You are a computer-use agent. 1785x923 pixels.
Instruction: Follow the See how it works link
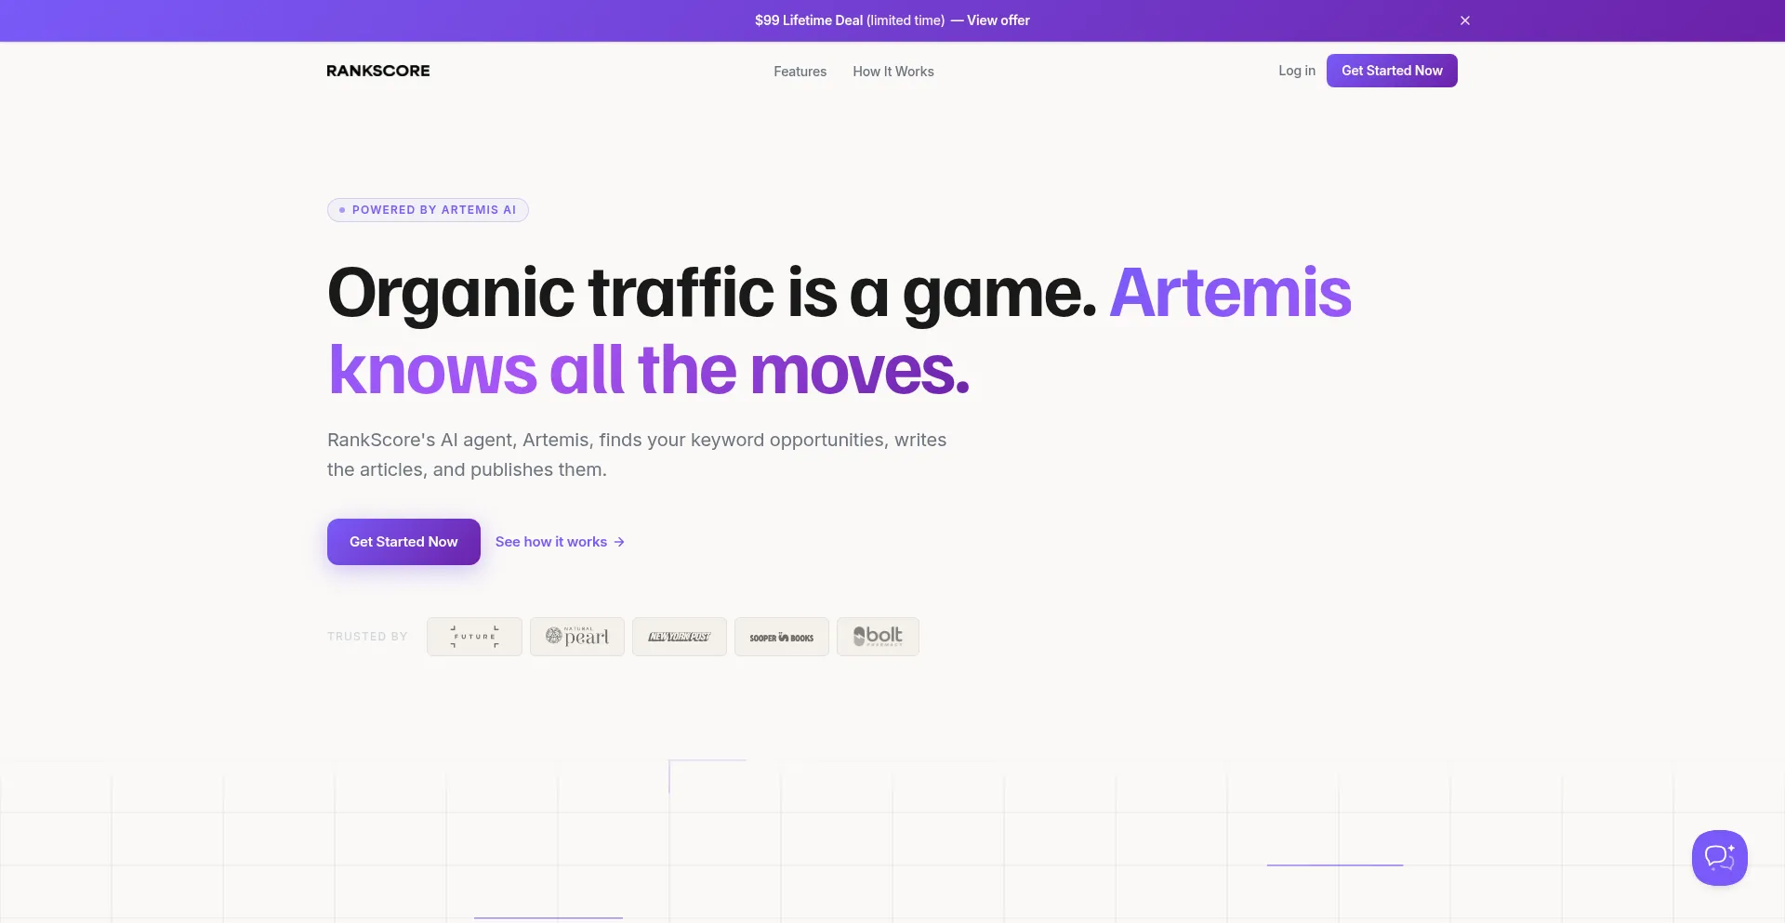click(560, 542)
